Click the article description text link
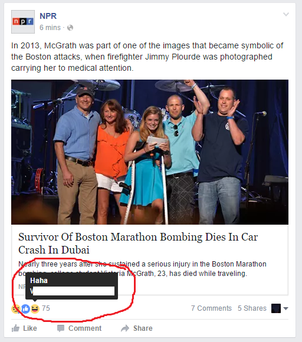The image size is (302, 342). click(x=142, y=268)
